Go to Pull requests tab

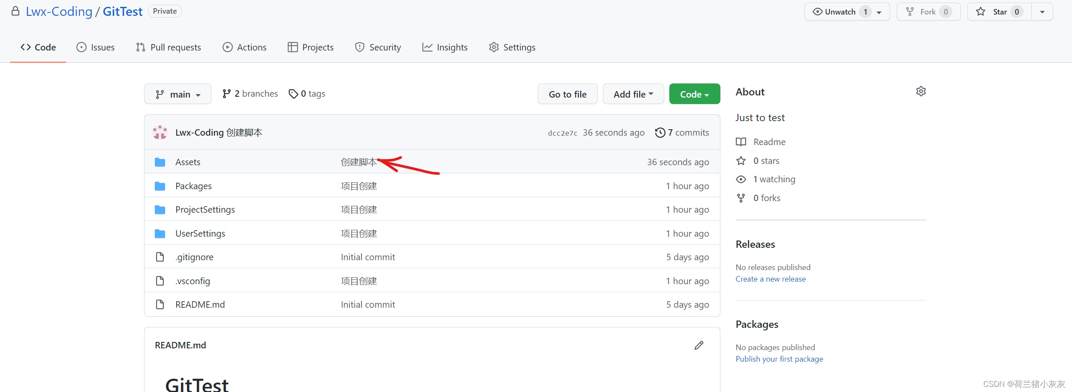[168, 47]
